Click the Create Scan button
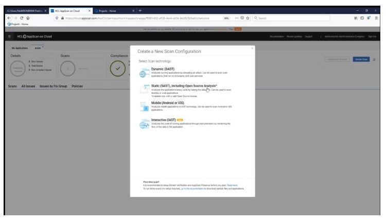This screenshot has width=386, height=224. click(361, 59)
